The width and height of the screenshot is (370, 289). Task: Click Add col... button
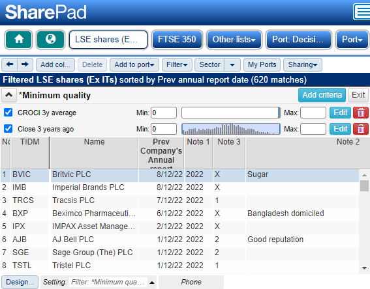pos(55,64)
